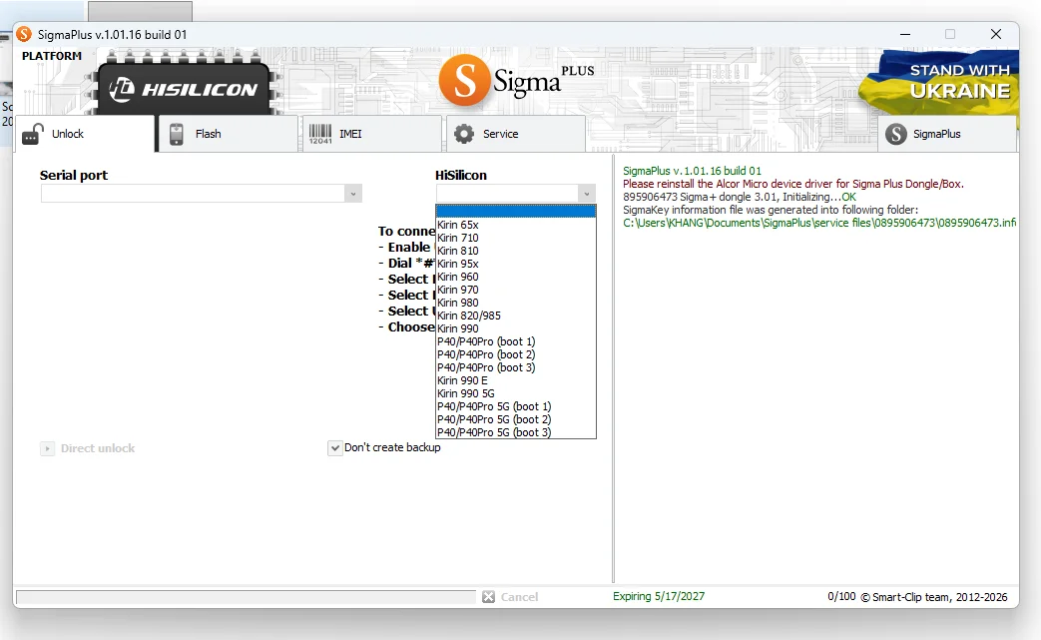Screen dimensions: 1041x640
Task: Choose Kirin 990 5G entry
Action: point(516,393)
